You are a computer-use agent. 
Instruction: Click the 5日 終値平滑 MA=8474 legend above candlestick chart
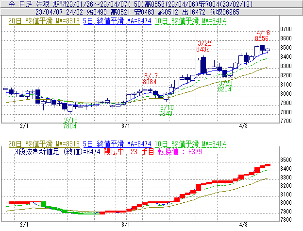pyautogui.click(x=117, y=21)
